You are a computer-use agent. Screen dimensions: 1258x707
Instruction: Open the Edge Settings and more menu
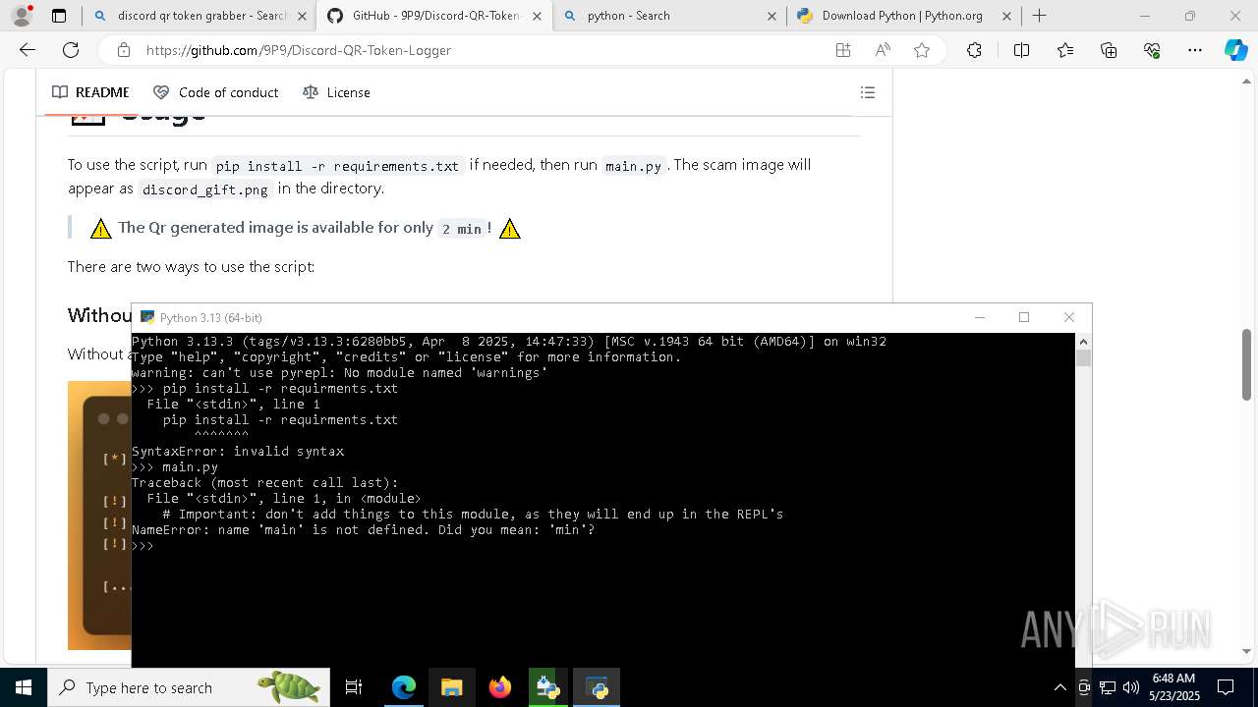coord(1195,50)
